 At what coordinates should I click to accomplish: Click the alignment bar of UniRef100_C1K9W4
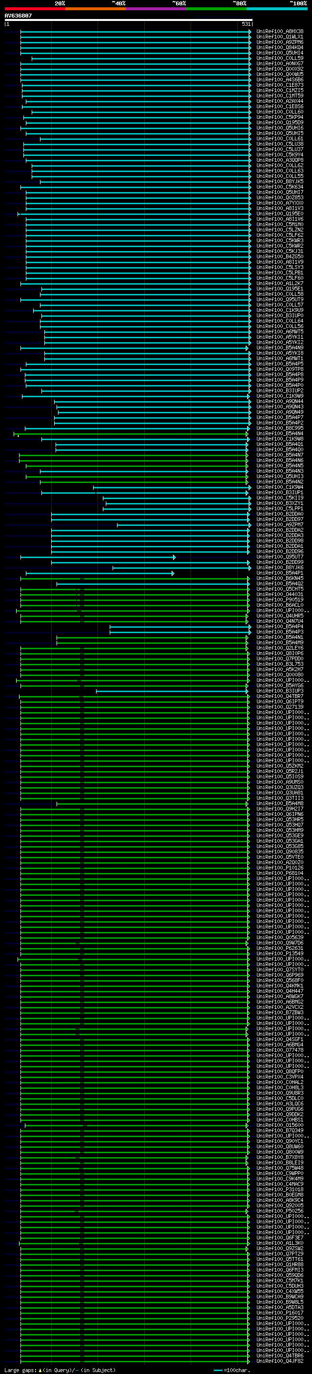coord(172,487)
